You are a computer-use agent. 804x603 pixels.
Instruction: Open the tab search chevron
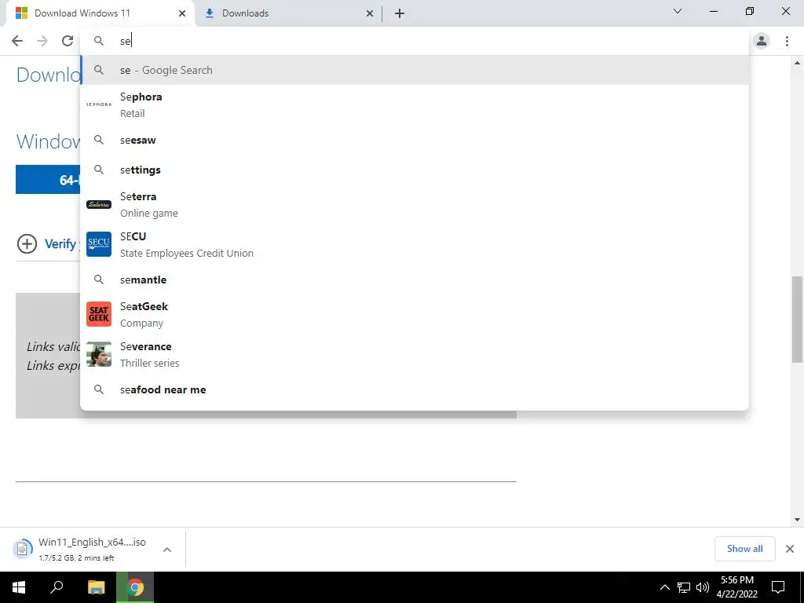(x=678, y=11)
